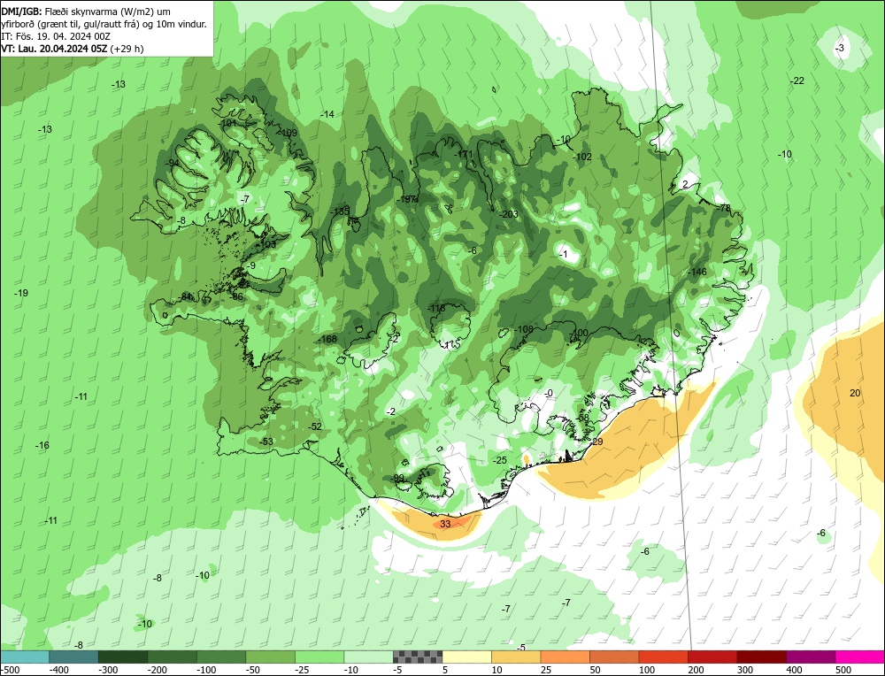Screen dimensions: 885x676
Task: Click the darkest green swatch between -300 and -200
Action: click(123, 657)
